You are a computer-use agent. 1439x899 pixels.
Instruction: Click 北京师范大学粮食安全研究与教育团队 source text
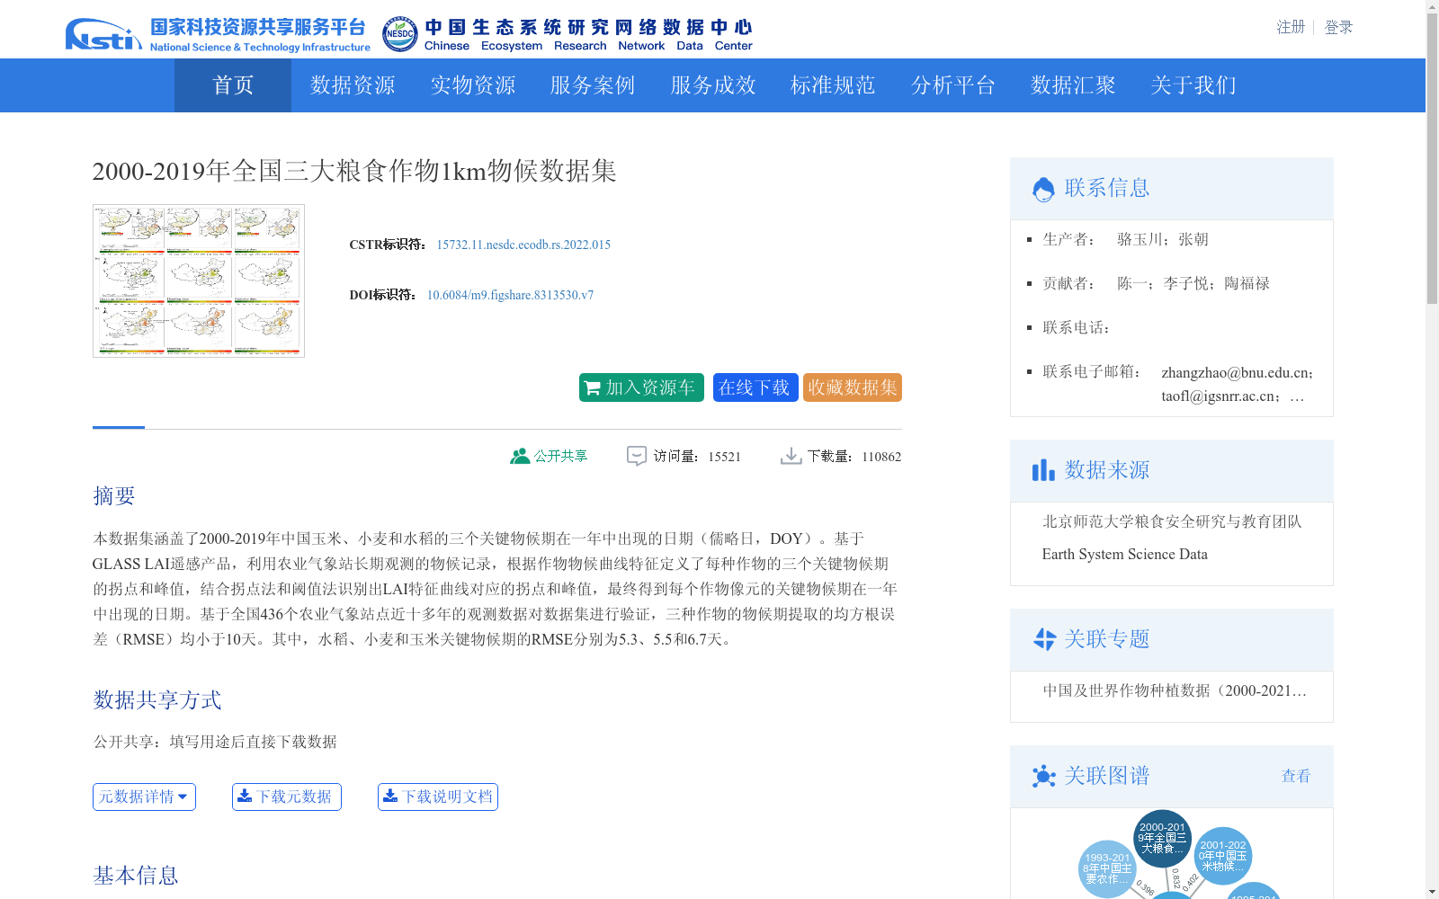tap(1172, 521)
